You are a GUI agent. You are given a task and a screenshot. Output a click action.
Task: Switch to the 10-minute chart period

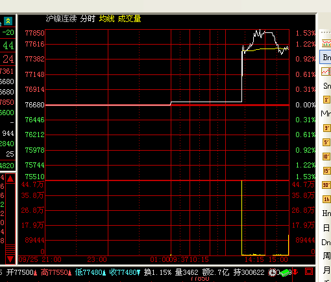coord(326,157)
